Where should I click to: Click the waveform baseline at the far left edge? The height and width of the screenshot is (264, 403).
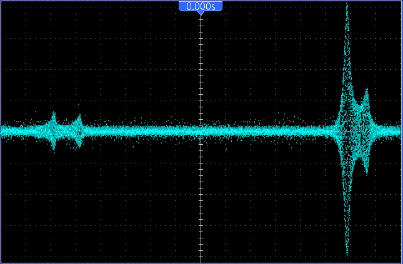coord(3,131)
